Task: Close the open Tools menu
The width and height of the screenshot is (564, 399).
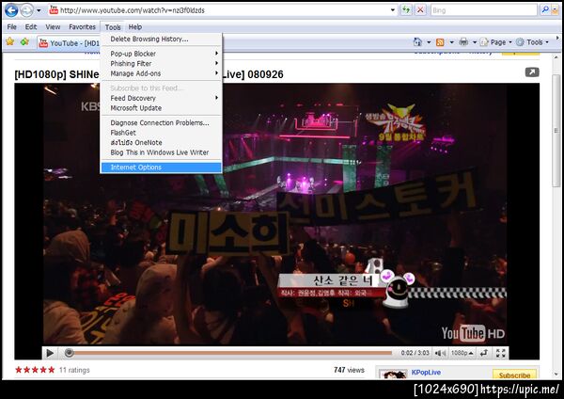Action: coord(113,27)
